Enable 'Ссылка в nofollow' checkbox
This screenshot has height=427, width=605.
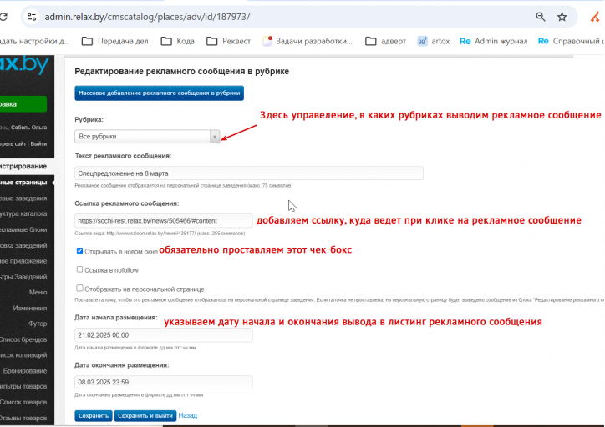point(79,269)
